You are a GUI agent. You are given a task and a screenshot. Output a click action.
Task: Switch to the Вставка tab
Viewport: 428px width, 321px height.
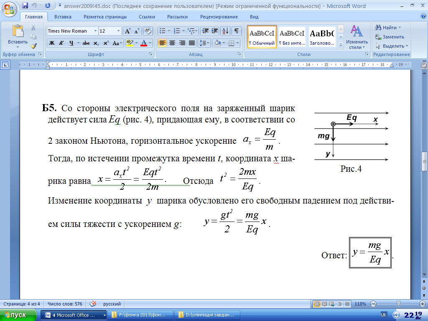pyautogui.click(x=63, y=17)
